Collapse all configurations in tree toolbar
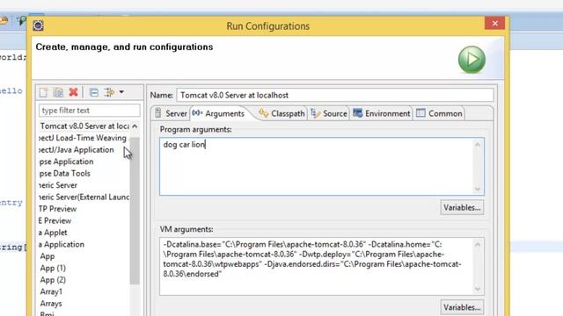The height and width of the screenshot is (316, 563). coord(94,92)
